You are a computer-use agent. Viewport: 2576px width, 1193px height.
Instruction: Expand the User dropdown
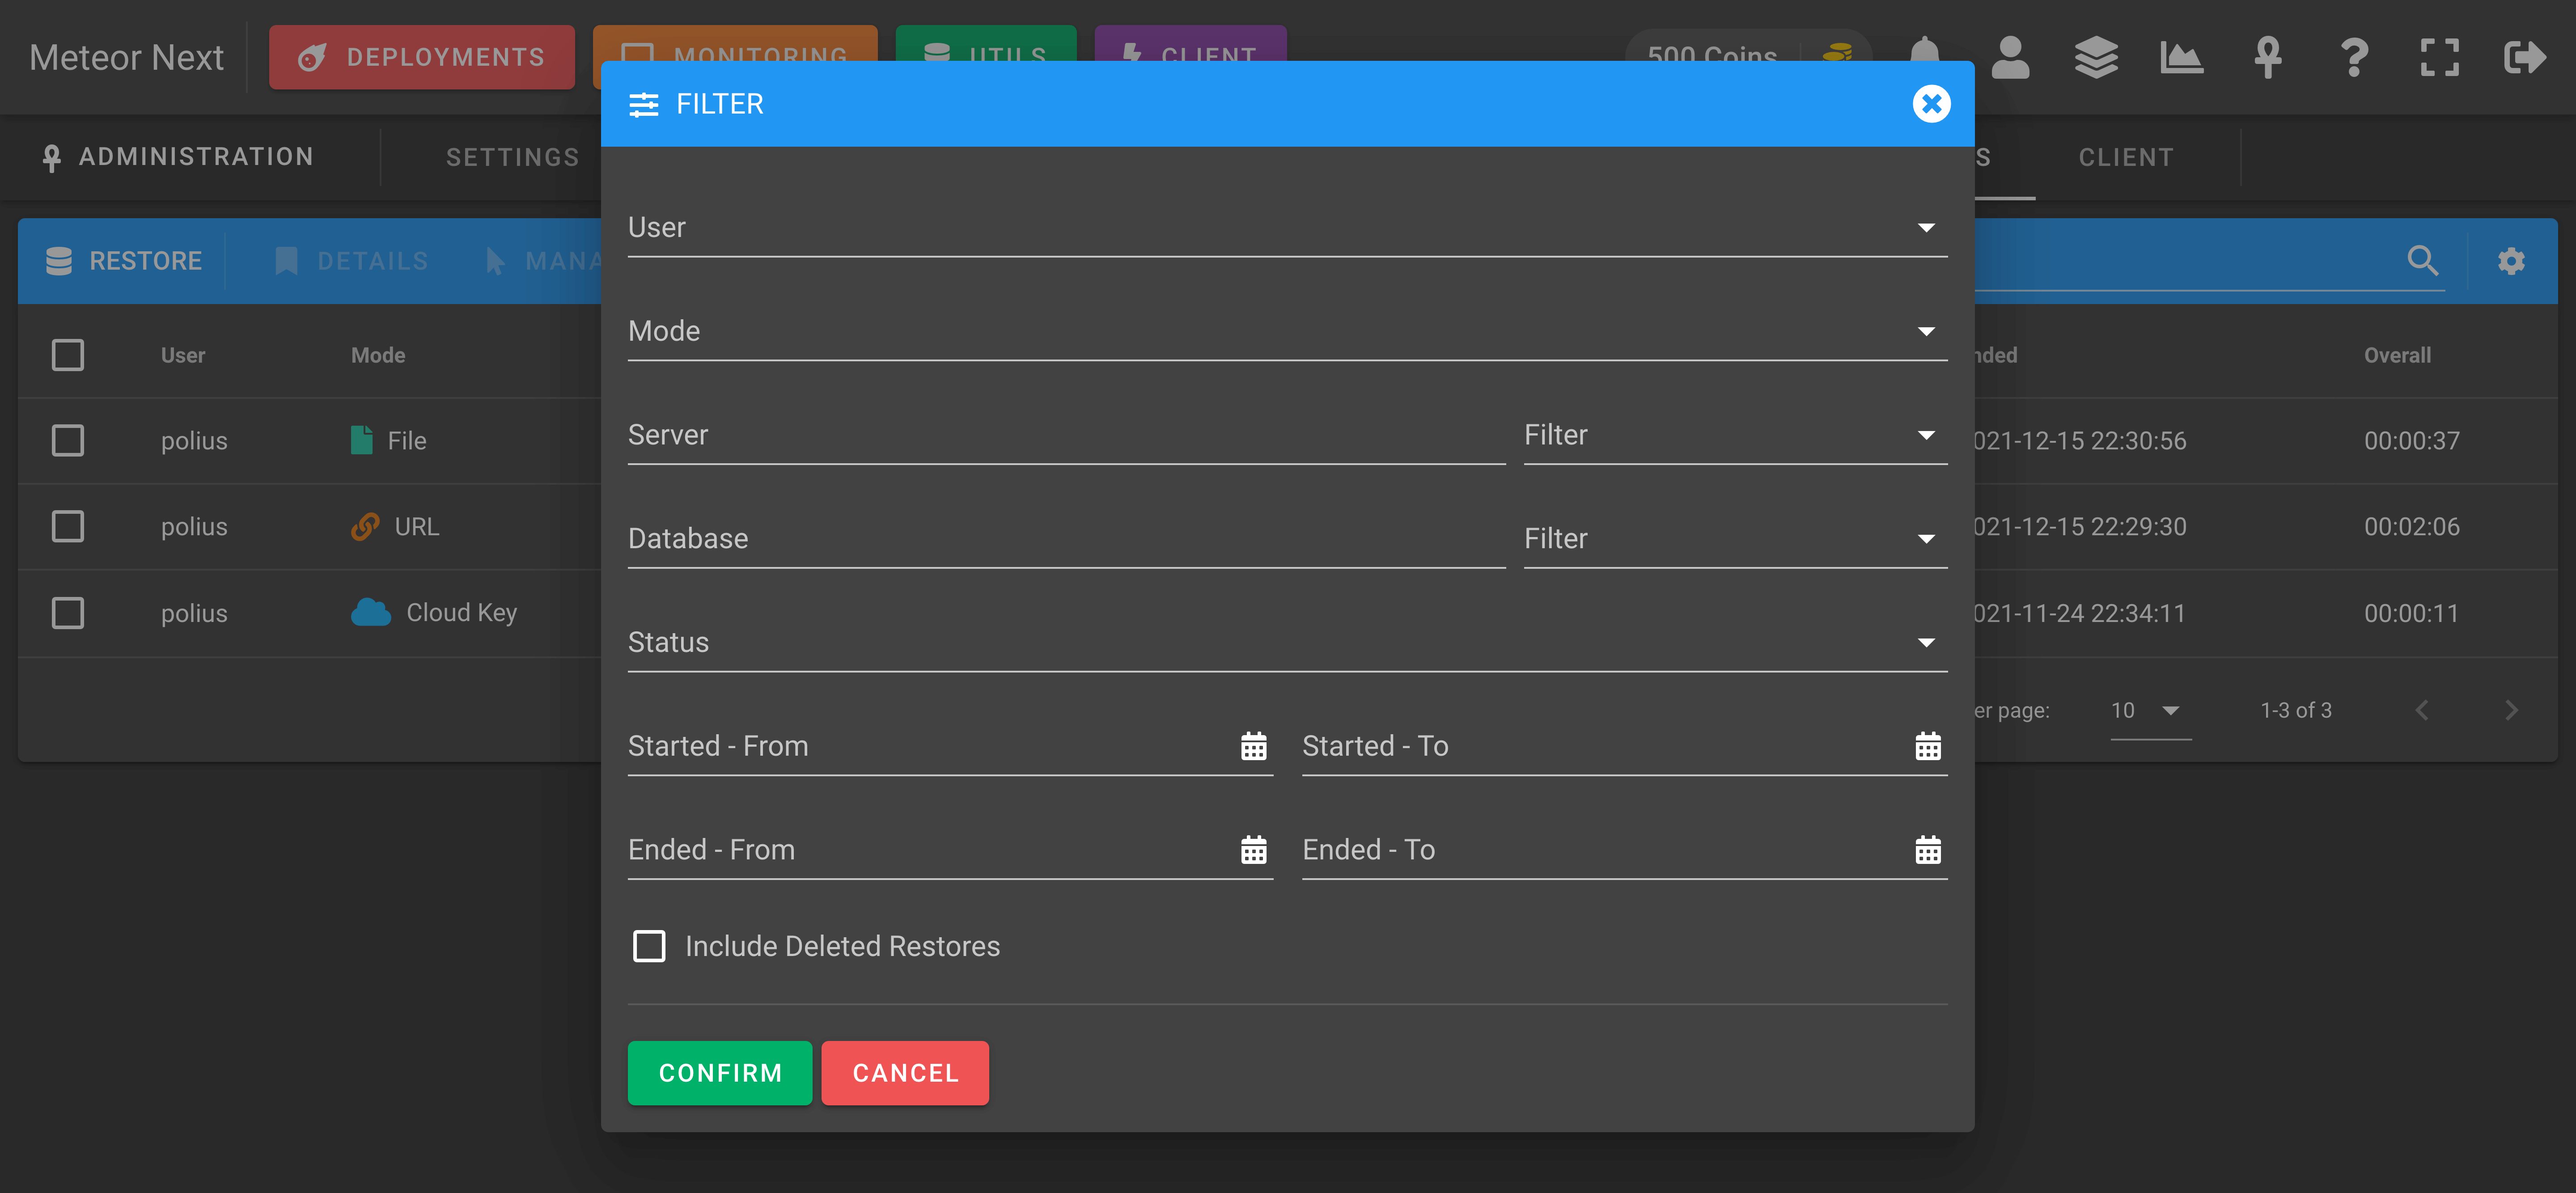1287,227
